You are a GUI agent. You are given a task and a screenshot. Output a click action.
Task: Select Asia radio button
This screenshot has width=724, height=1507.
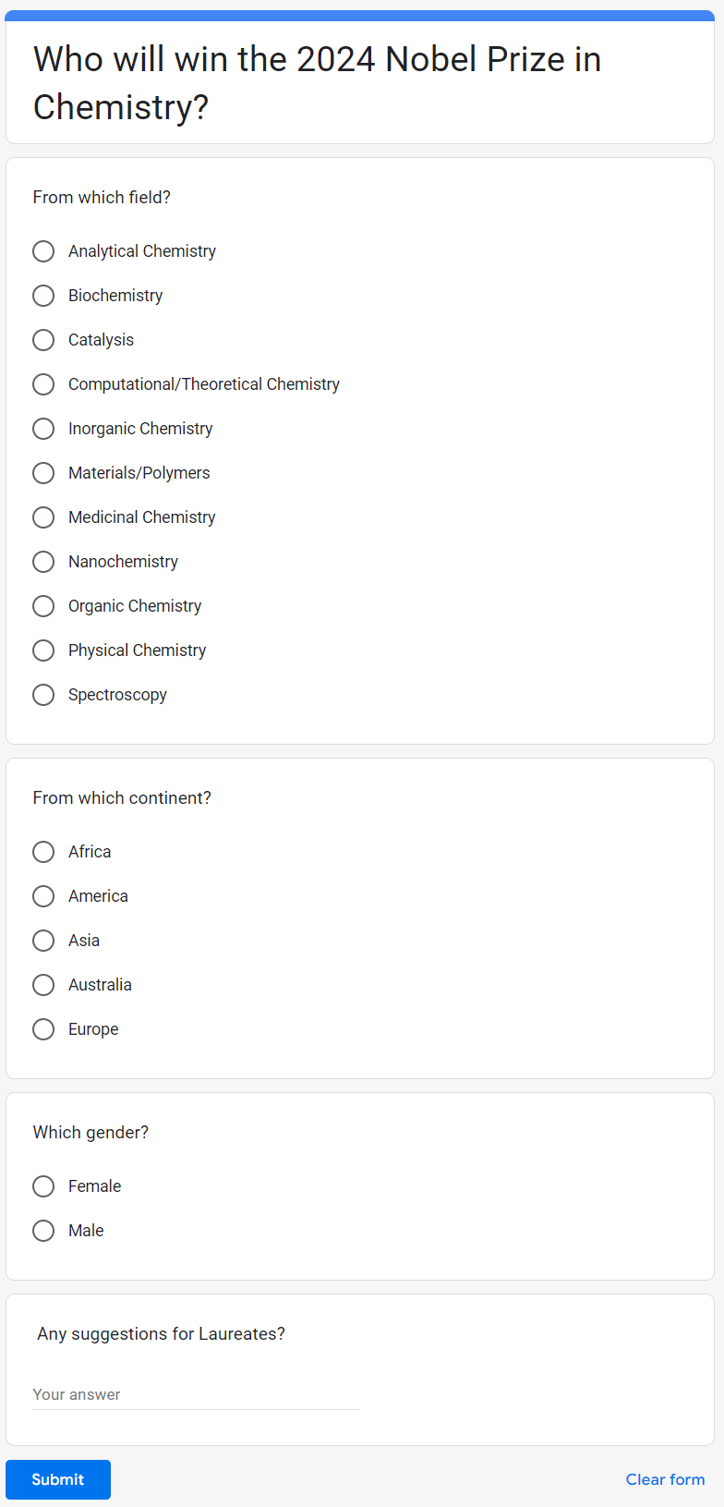pos(43,941)
